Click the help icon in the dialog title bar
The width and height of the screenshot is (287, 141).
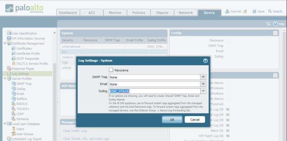[205, 61]
